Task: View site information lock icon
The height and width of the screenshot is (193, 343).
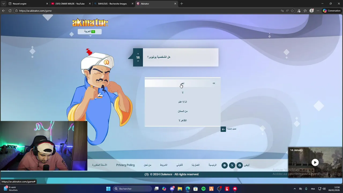Action: [x=16, y=11]
